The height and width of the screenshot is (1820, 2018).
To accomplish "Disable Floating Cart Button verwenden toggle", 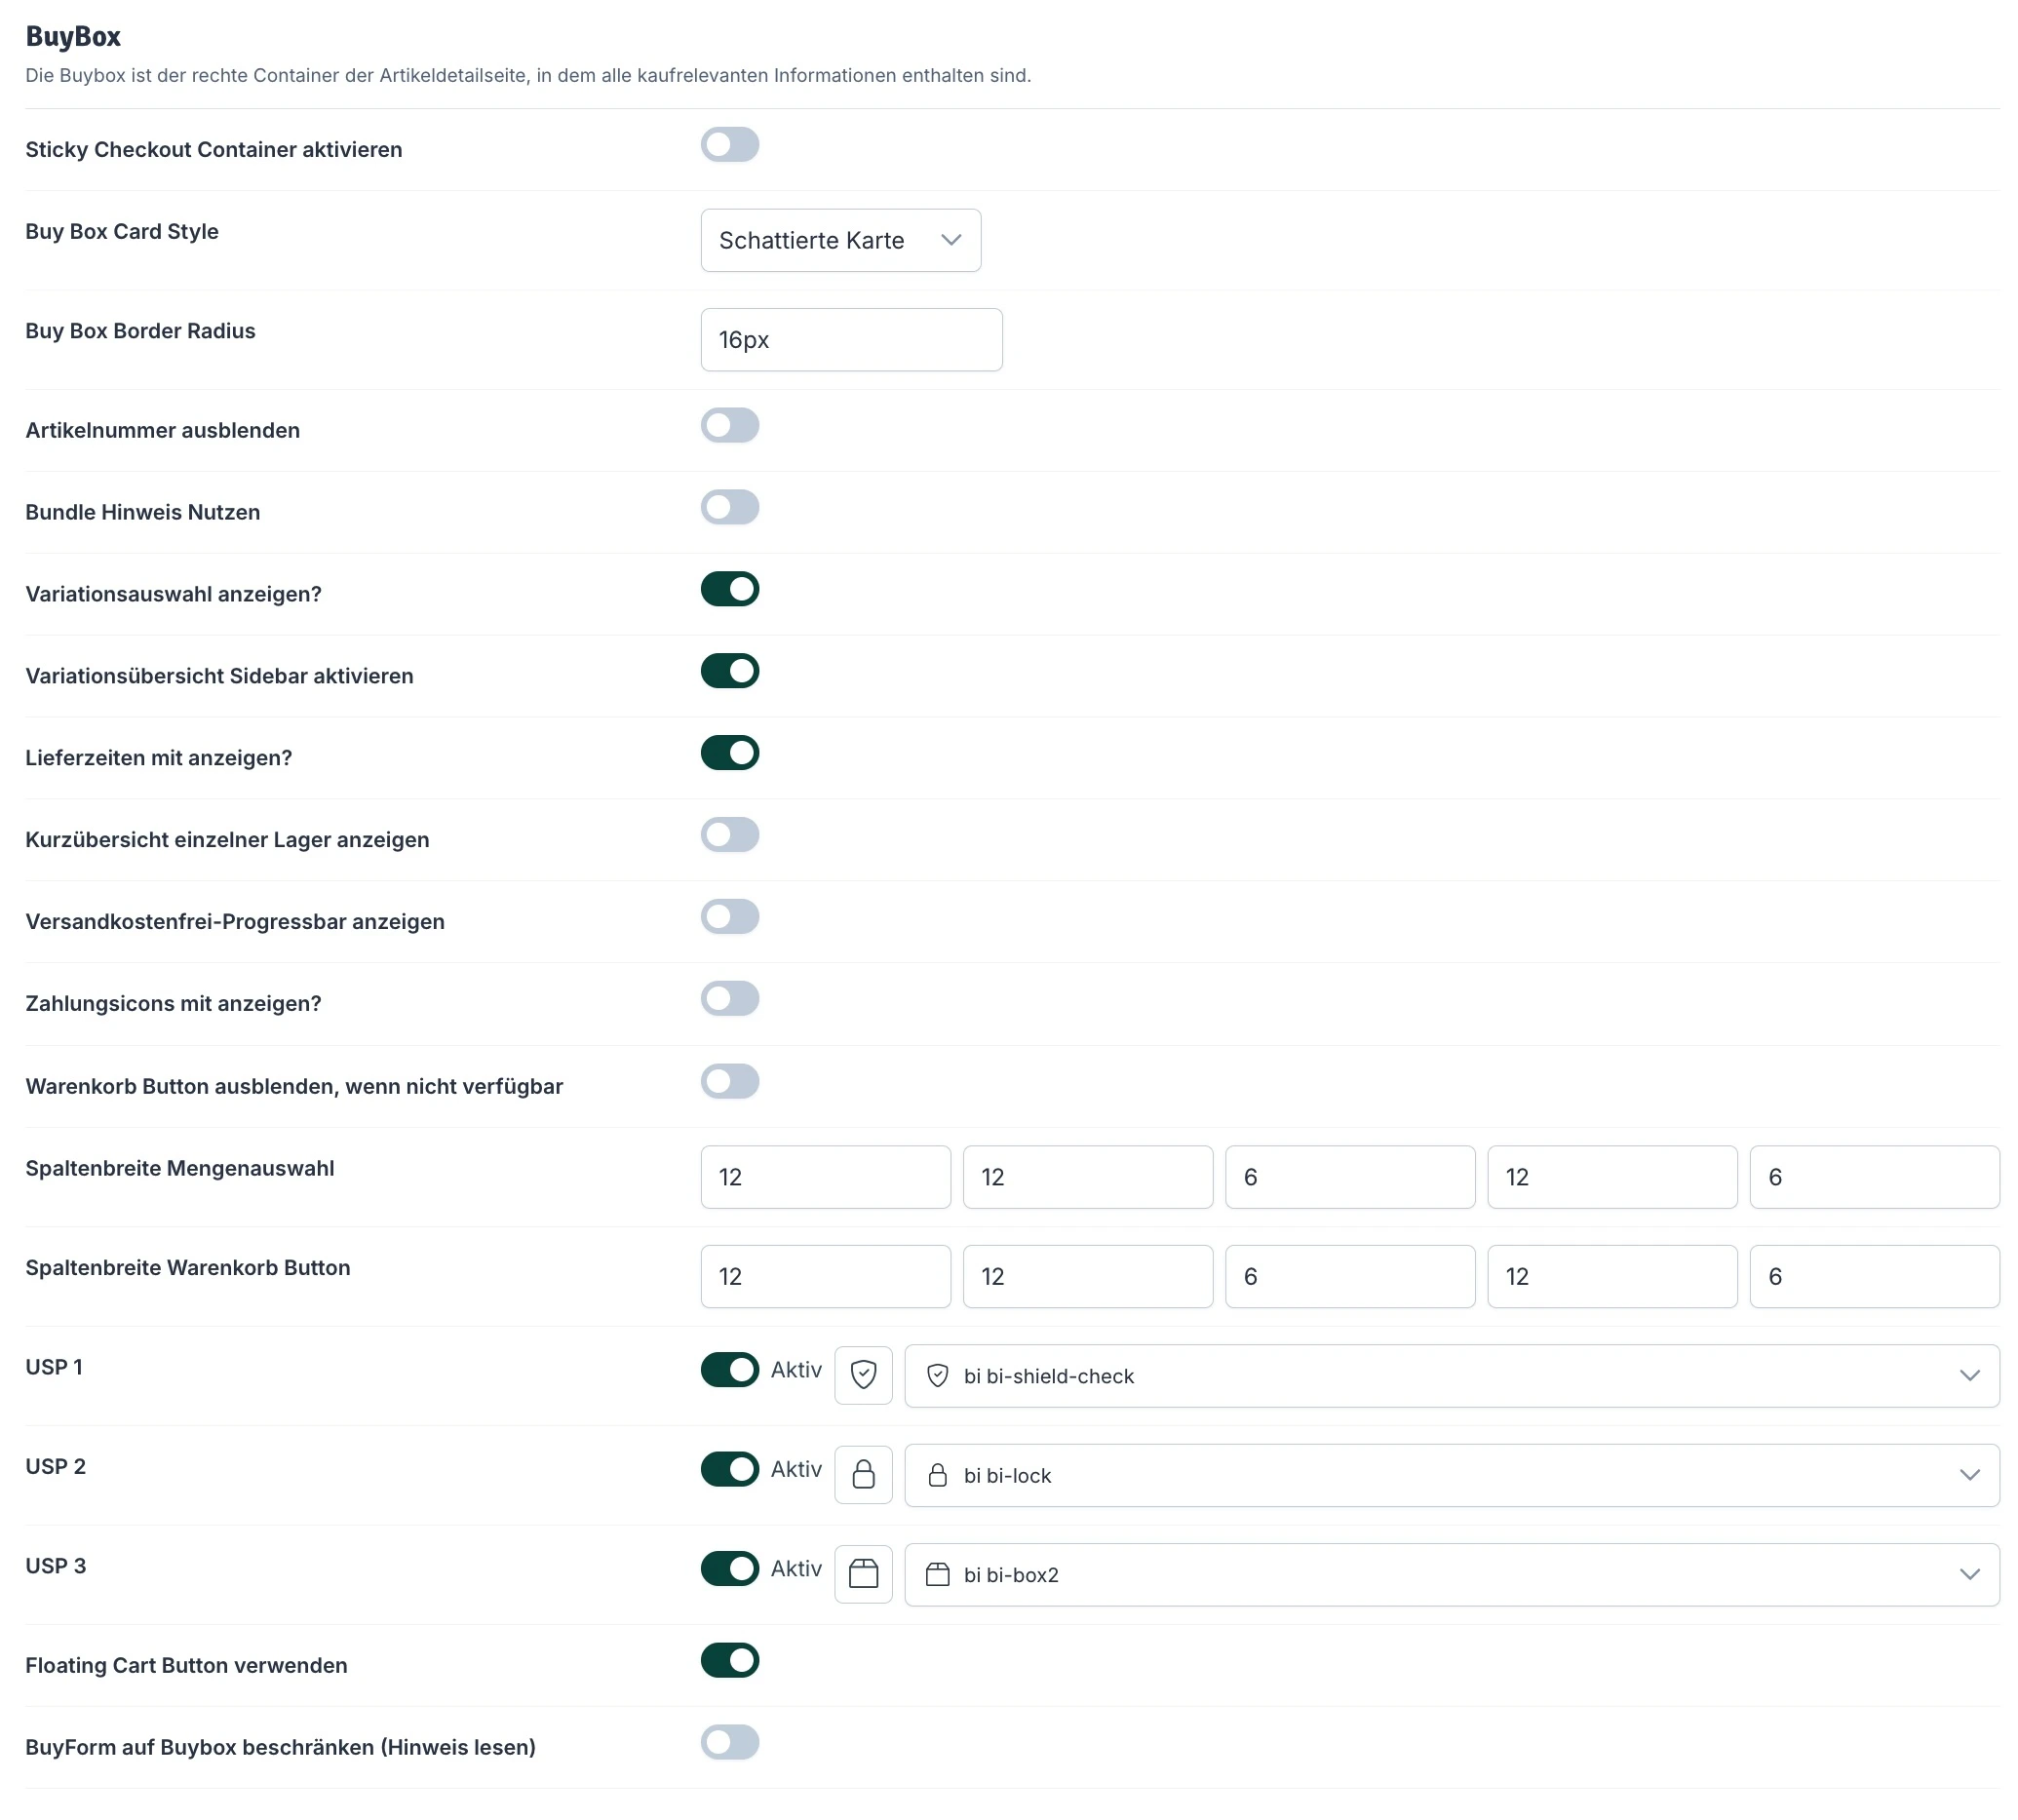I will [729, 1660].
